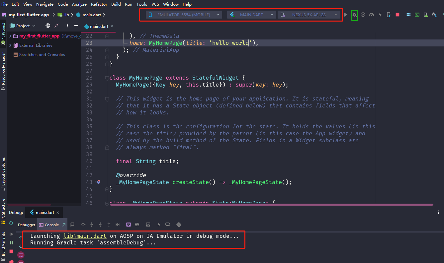
Task: Open SDK Manager cube with arrow icon
Action: tap(434, 15)
